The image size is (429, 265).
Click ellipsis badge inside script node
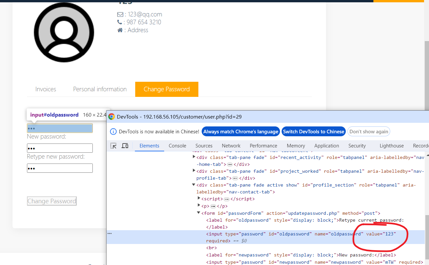[226, 199]
